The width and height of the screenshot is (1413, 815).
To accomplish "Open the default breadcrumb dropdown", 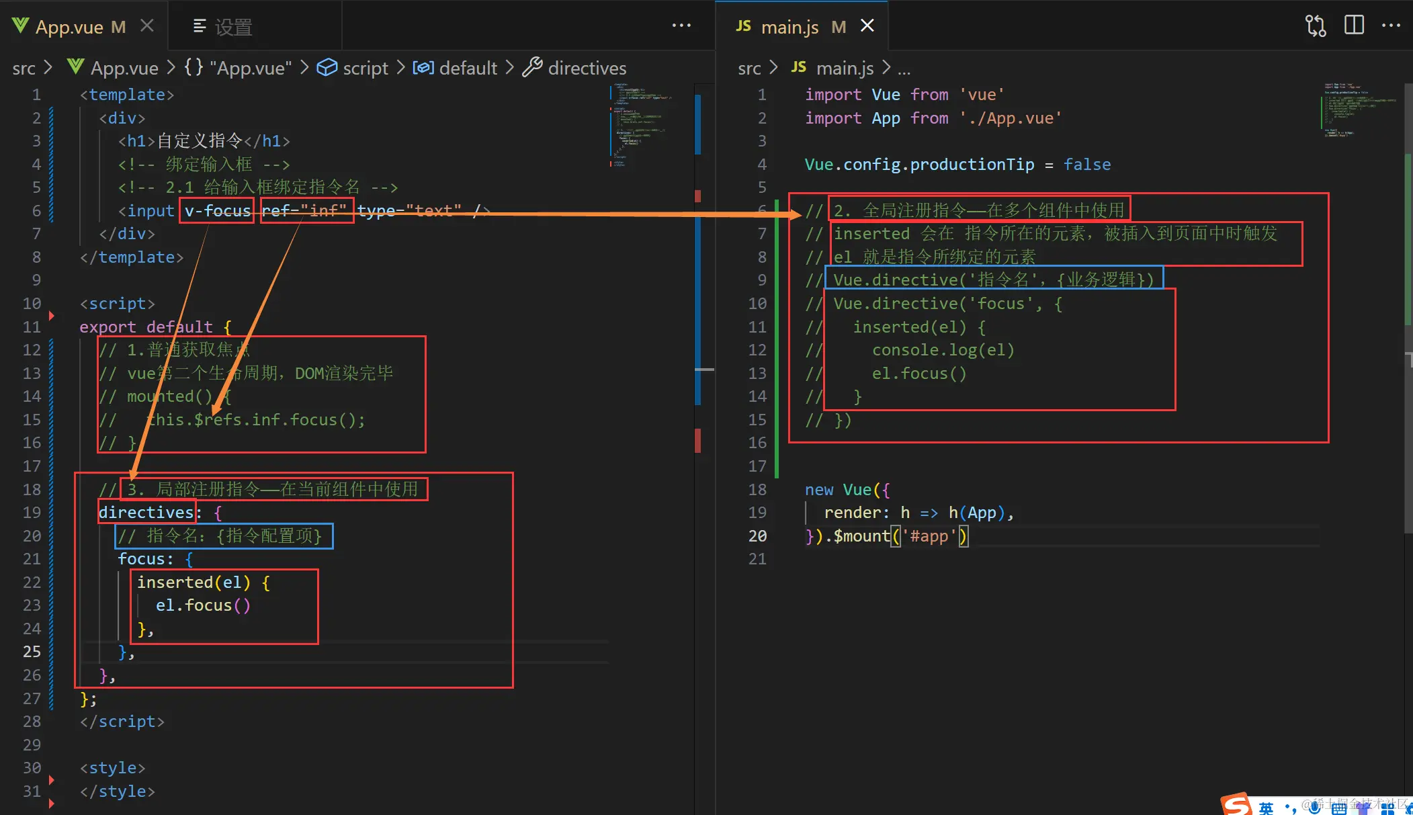I will 455,68.
